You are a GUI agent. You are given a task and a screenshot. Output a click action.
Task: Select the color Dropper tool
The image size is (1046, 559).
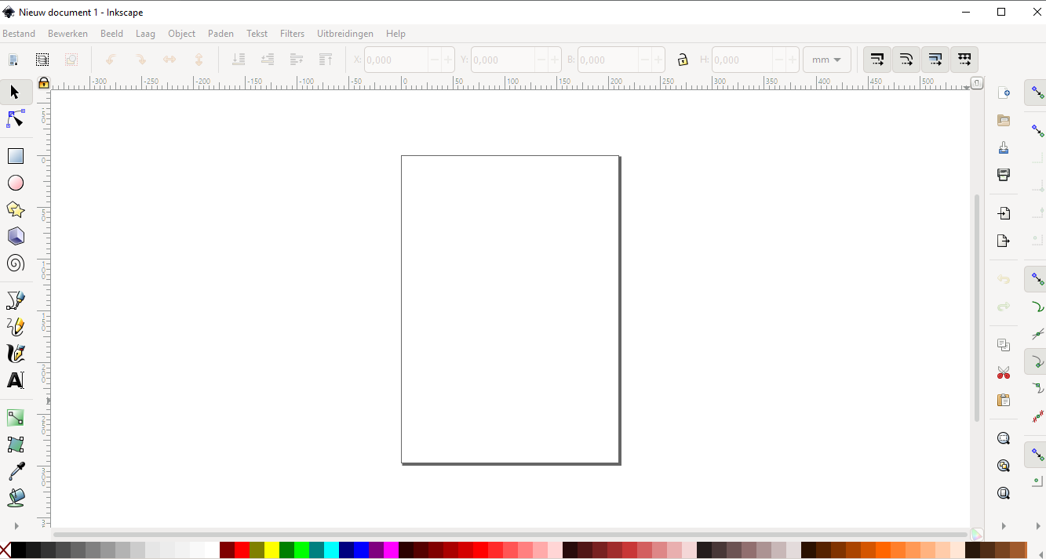16,471
